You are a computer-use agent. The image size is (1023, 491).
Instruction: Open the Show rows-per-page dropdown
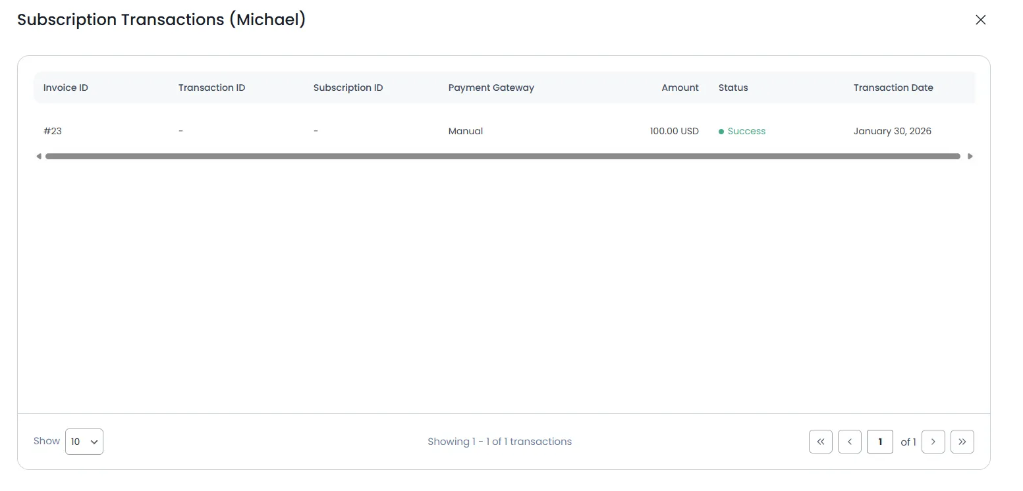click(84, 442)
